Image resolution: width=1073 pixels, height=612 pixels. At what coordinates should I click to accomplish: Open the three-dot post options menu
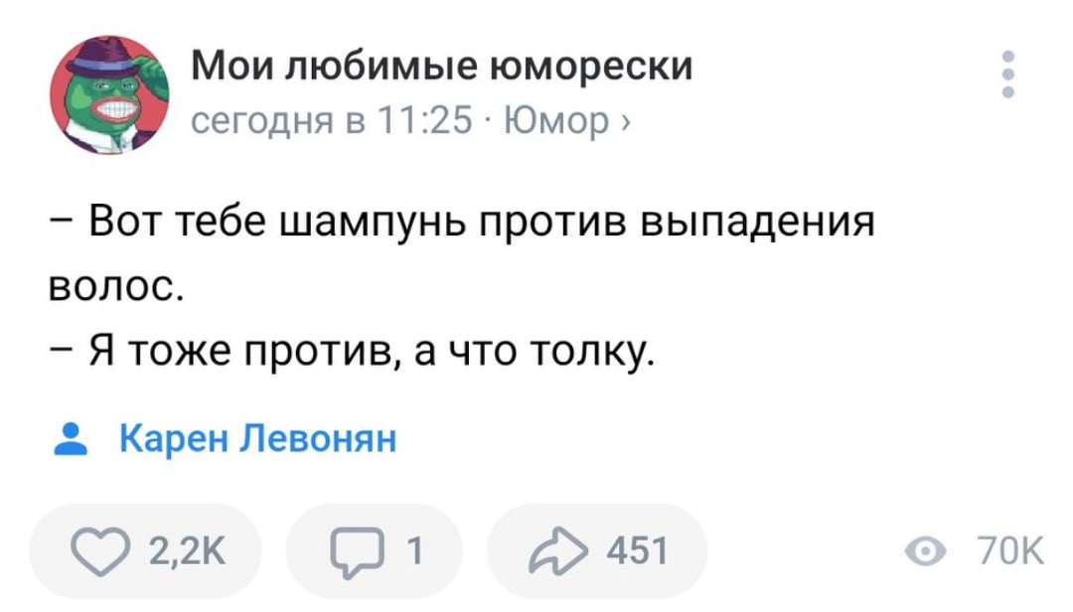[1007, 74]
